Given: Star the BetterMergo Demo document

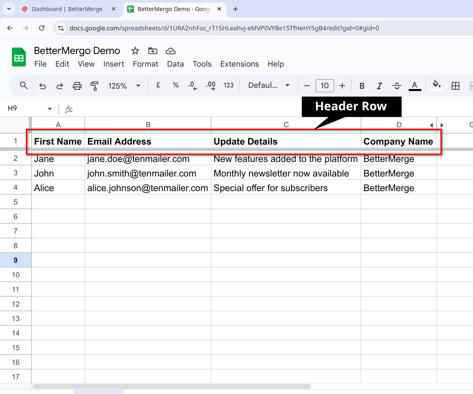Looking at the screenshot, I should (x=135, y=51).
